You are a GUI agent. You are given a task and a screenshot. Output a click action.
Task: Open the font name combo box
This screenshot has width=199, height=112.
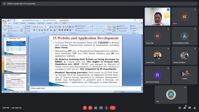coord(39,27)
